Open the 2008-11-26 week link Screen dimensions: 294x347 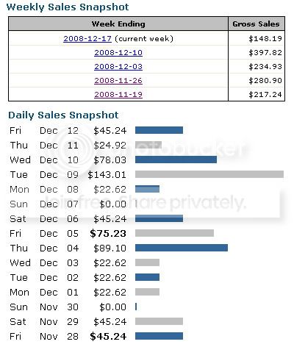(x=118, y=81)
